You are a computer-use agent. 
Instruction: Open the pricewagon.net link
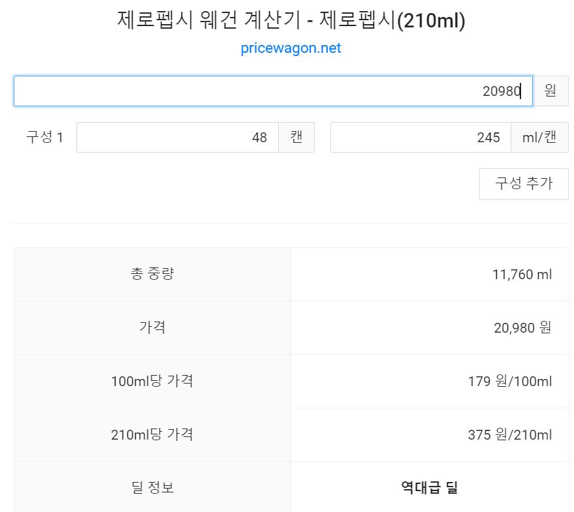click(x=290, y=48)
